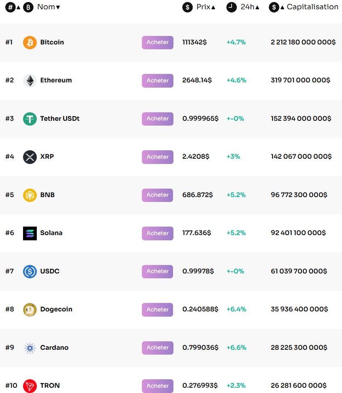Click the Solana coin icon

point(30,233)
